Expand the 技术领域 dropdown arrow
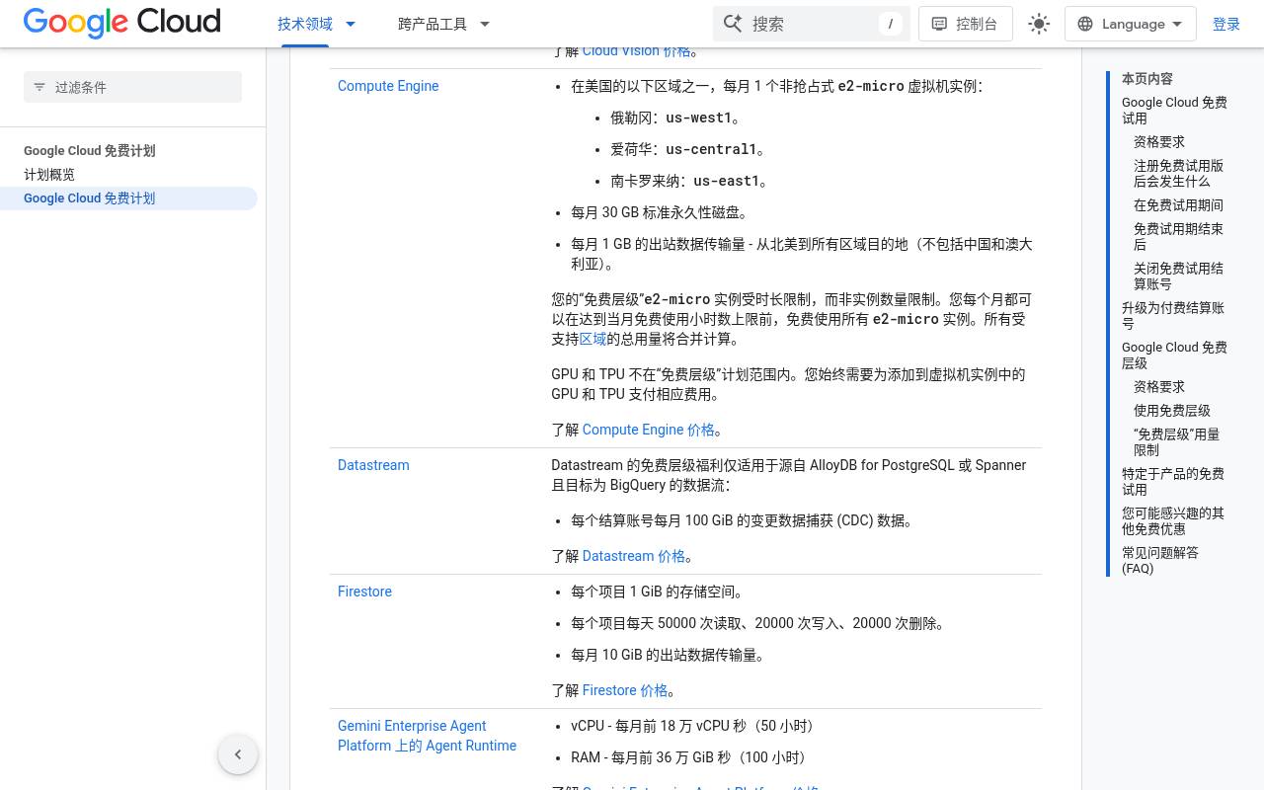The width and height of the screenshot is (1264, 790). (351, 24)
